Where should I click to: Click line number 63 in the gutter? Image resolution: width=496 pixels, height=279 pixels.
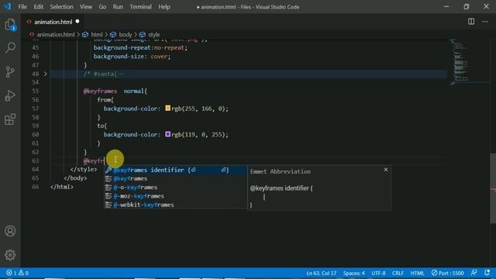(36, 160)
